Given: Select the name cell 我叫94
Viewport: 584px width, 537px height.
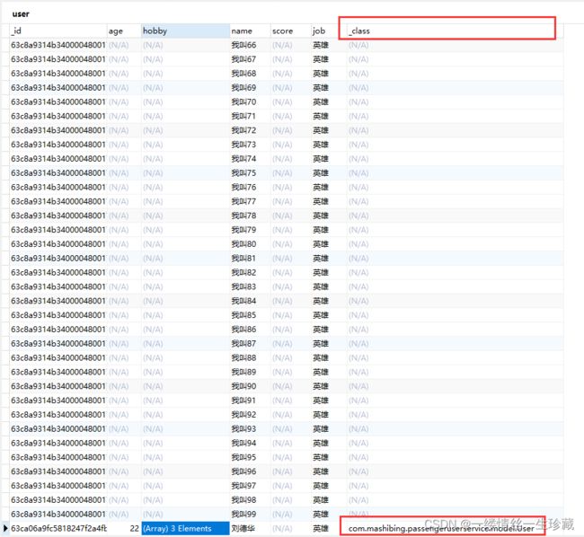Looking at the screenshot, I should 250,443.
